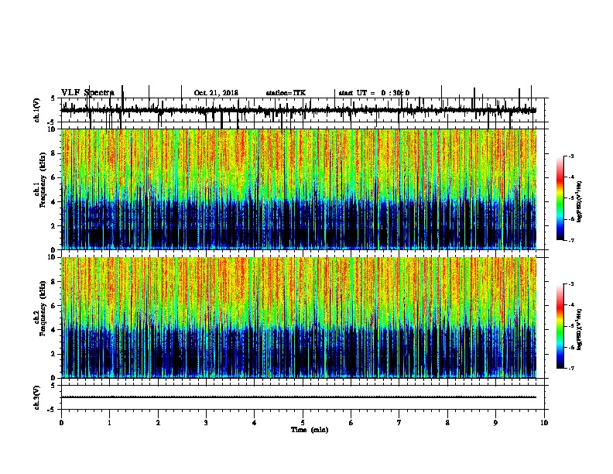Click the "8" kHz tick on ch.1 axis
This screenshot has height=474, width=613.
(x=54, y=153)
